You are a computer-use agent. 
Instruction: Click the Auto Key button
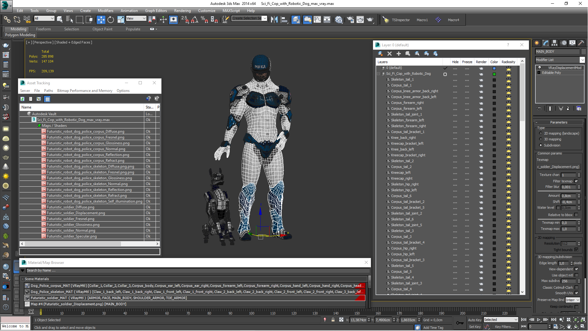coord(475,320)
